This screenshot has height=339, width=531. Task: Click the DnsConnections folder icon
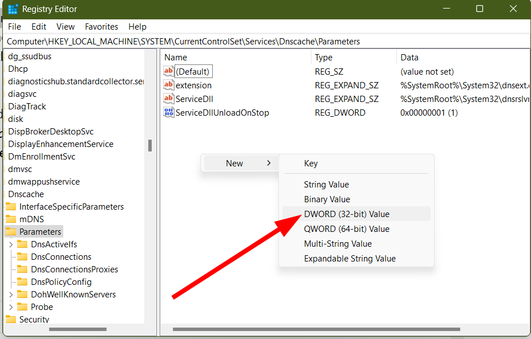click(22, 256)
